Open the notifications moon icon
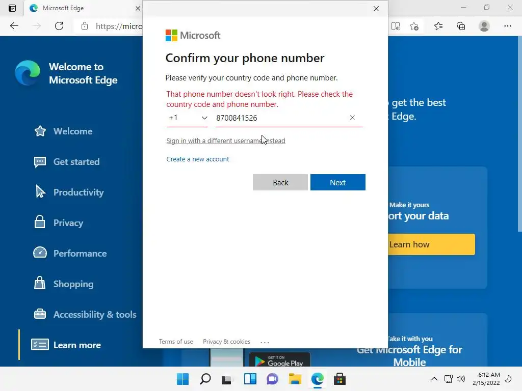The width and height of the screenshot is (522, 391). point(508,379)
